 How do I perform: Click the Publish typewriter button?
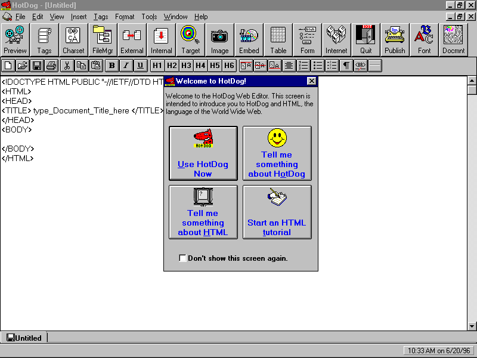coord(395,40)
